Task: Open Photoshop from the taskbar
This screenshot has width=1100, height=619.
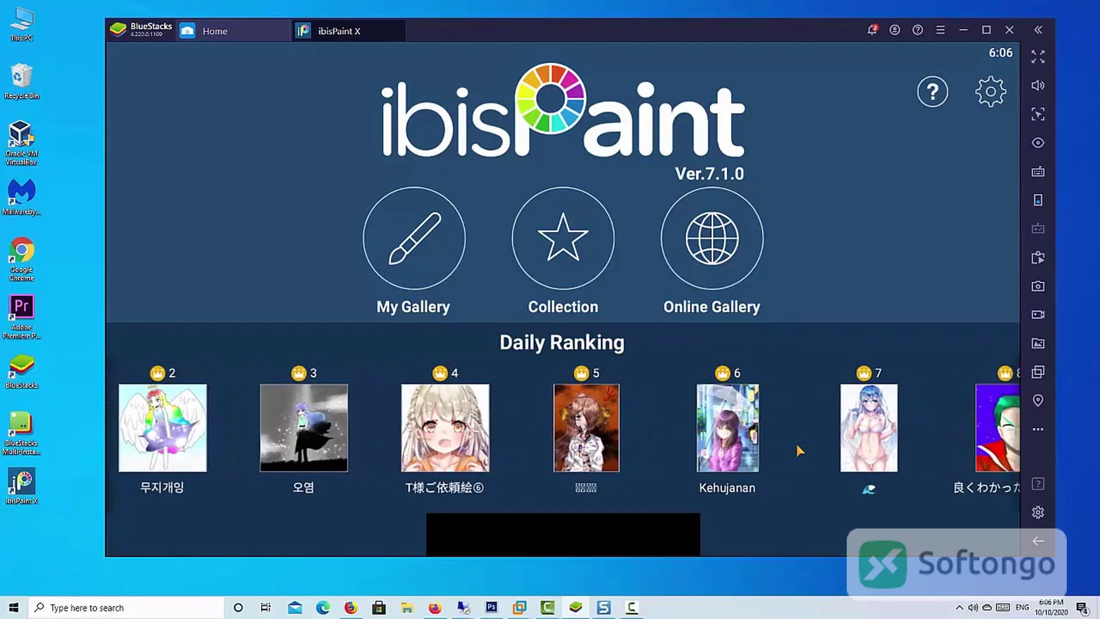Action: (492, 608)
